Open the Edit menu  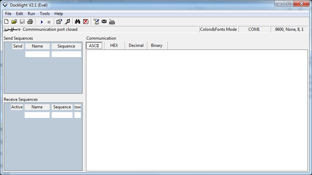[20, 14]
